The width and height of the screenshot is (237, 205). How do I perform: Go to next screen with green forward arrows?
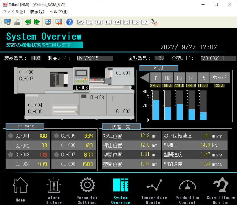[x=37, y=22]
